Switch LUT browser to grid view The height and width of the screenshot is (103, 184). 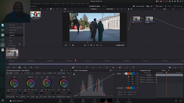(x=51, y=9)
